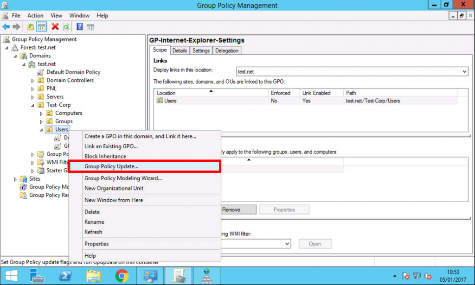Viewport: 475px width, 285px height.
Task: Click the Open button for WMI filter
Action: (x=315, y=243)
